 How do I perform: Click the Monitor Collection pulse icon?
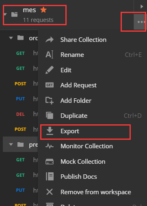click(50, 146)
